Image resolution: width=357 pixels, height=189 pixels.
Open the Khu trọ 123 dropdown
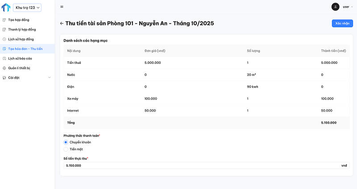pos(28,8)
